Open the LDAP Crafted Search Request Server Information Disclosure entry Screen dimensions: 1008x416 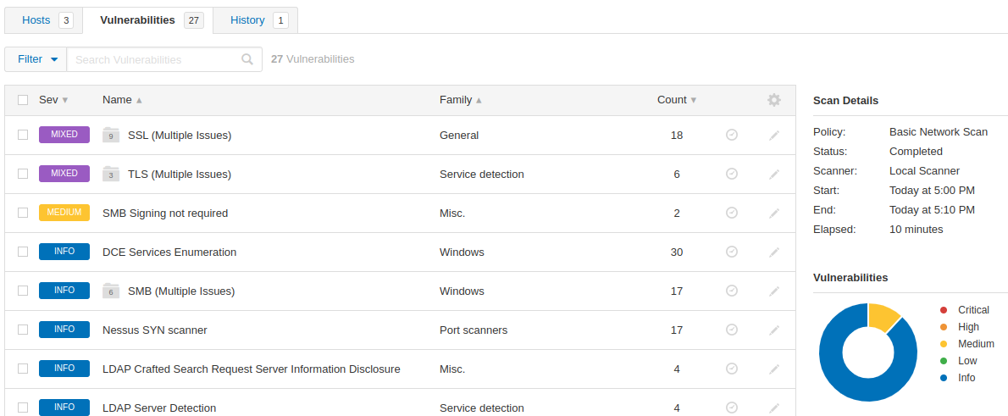(252, 369)
